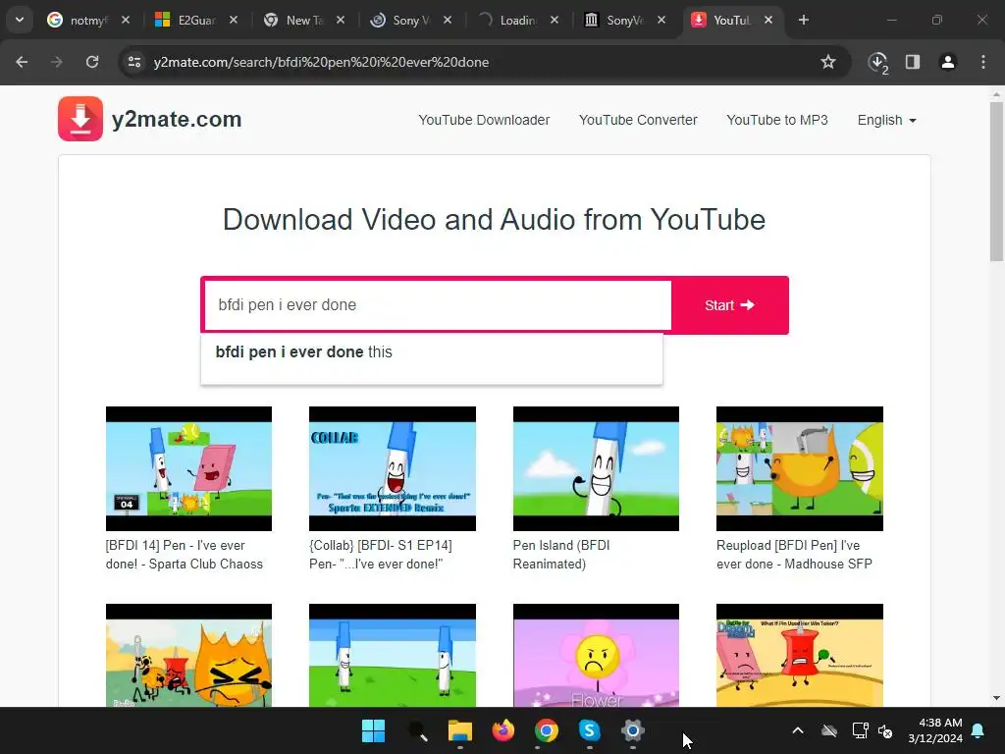Switch to the E2Guar tab
The height and width of the screenshot is (754, 1005).
coord(187,20)
